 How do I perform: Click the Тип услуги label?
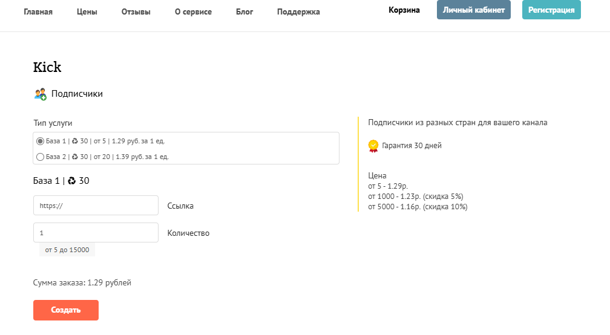tap(53, 123)
